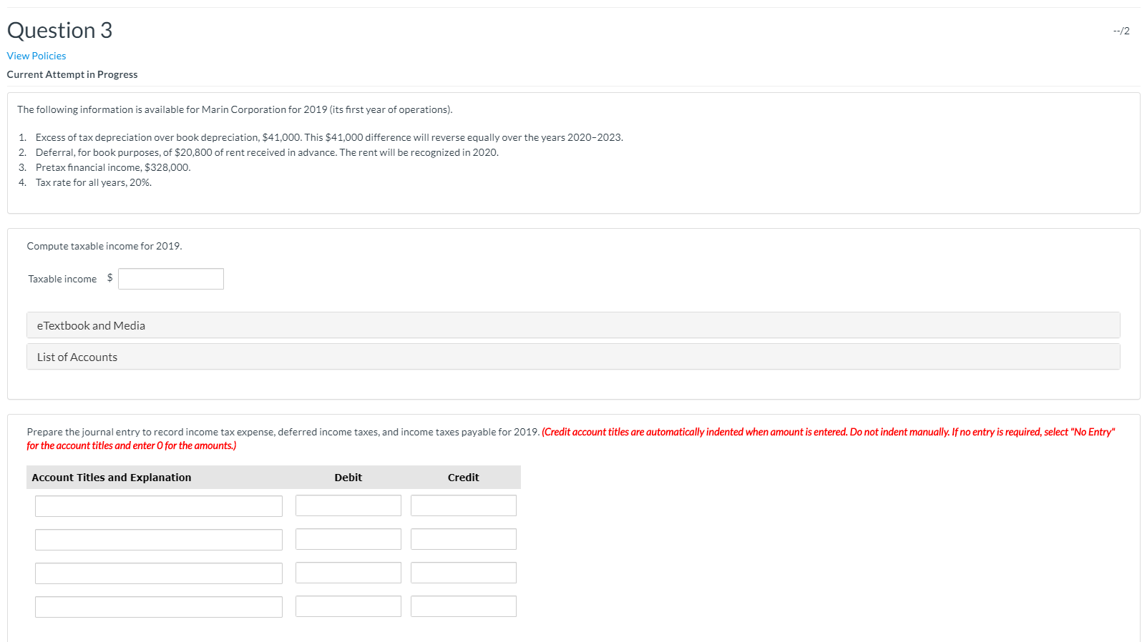1142x642 pixels.
Task: Click the Taxable income input field
Action: (171, 279)
